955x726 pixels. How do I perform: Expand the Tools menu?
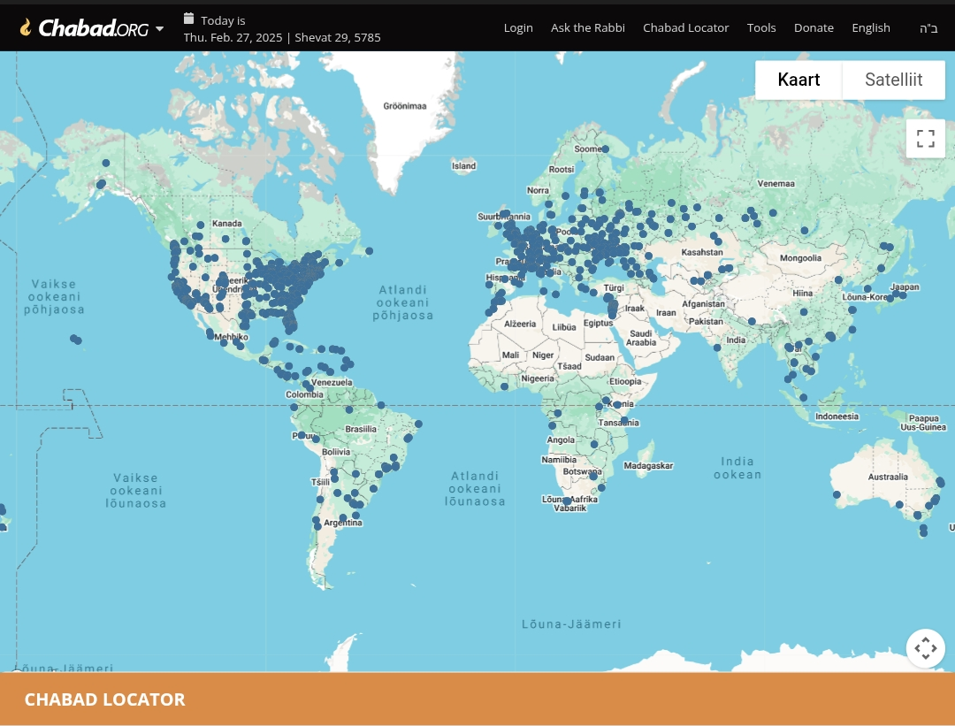pyautogui.click(x=760, y=27)
